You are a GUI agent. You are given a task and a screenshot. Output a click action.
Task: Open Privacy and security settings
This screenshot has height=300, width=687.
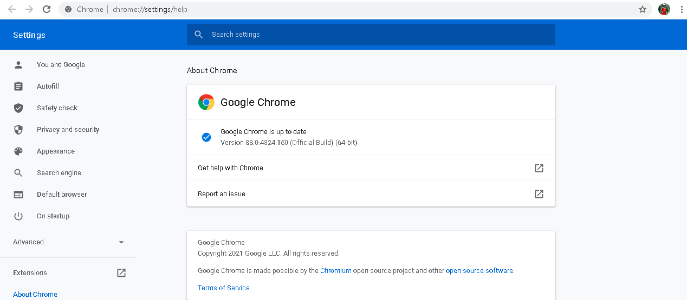pyautogui.click(x=68, y=130)
